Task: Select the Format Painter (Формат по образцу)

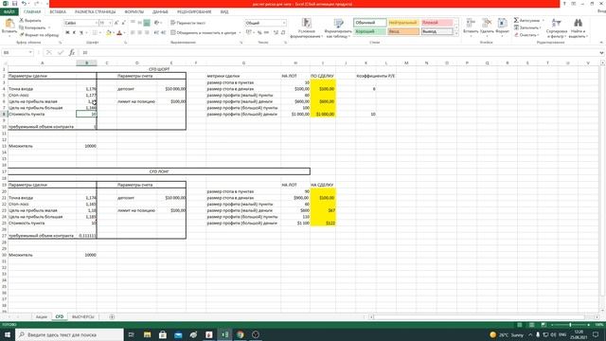Action: 39,35
